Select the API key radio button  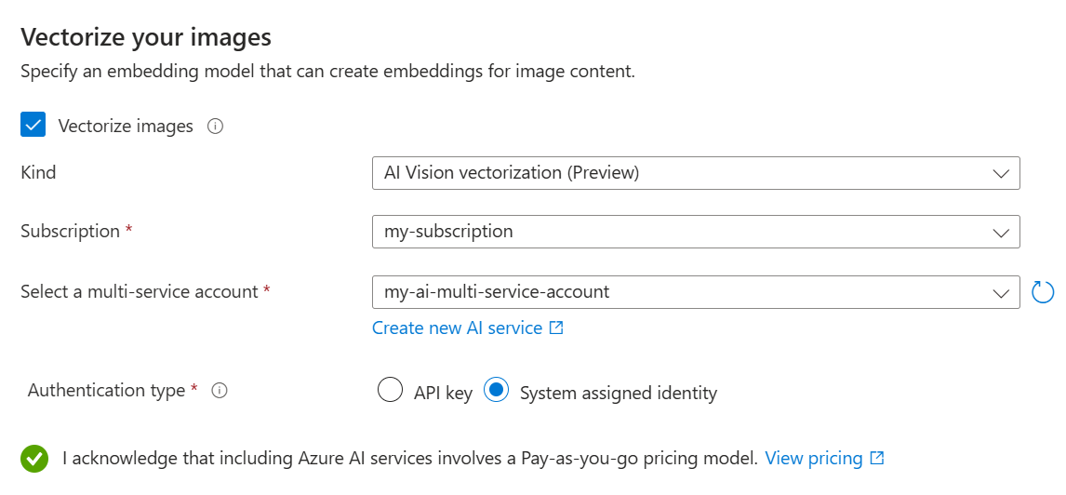click(390, 391)
